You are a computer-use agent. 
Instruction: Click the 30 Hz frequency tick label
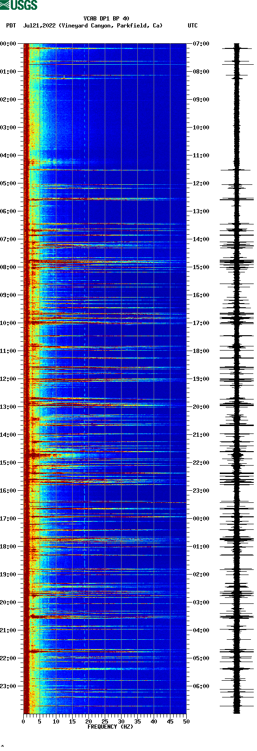click(x=121, y=722)
